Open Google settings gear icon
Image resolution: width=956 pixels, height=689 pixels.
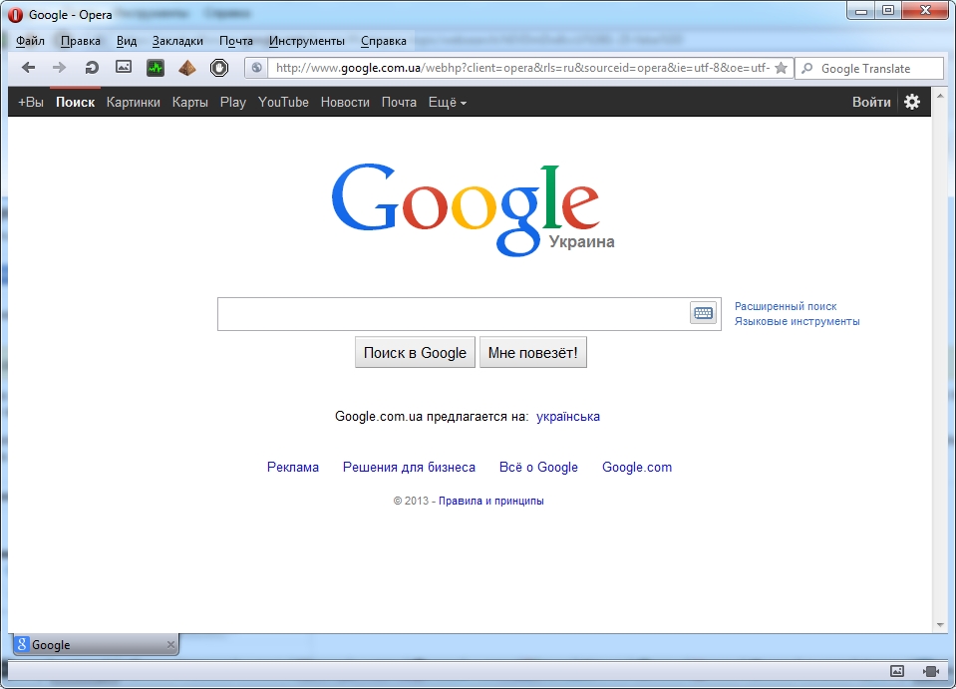click(911, 102)
